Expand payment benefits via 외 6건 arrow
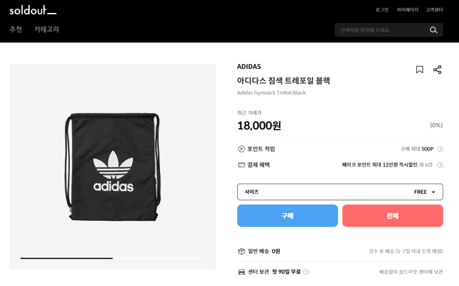This screenshot has height=286, width=459. [440, 165]
